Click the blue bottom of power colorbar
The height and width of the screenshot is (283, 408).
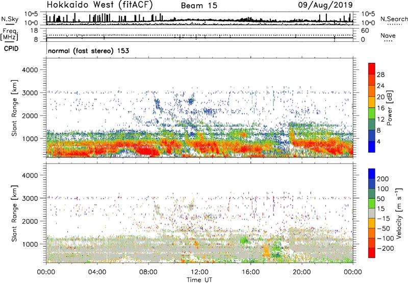[x=372, y=148]
